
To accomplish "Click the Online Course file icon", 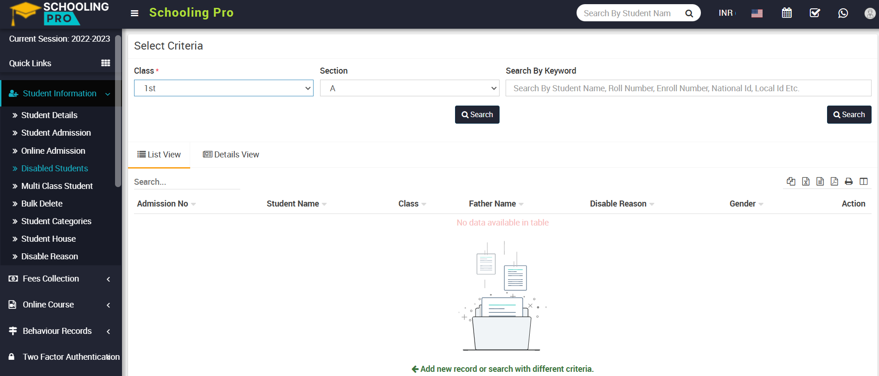I will [13, 305].
